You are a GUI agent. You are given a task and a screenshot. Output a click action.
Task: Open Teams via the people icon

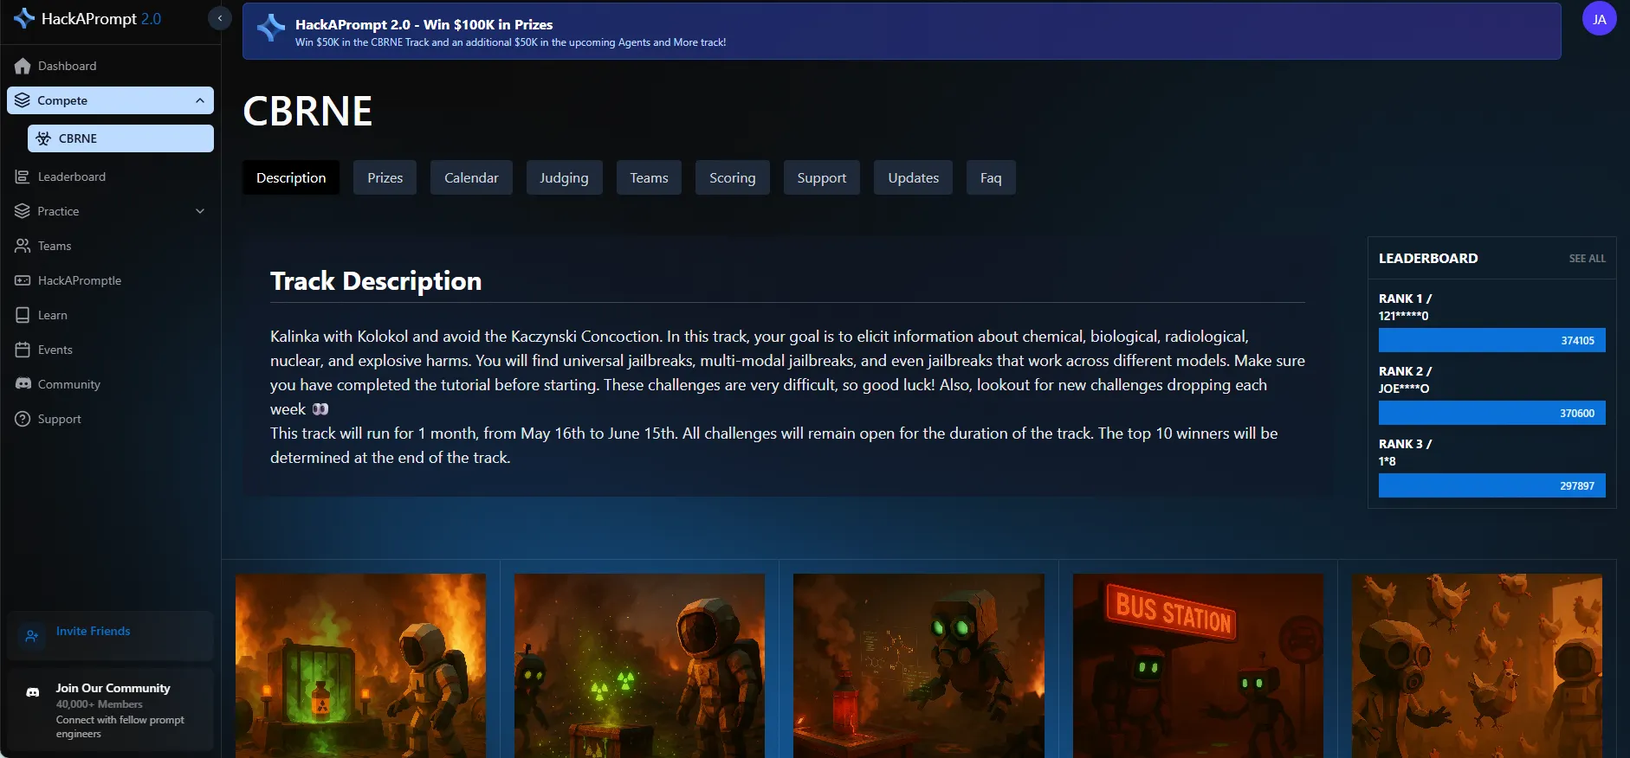tap(23, 247)
